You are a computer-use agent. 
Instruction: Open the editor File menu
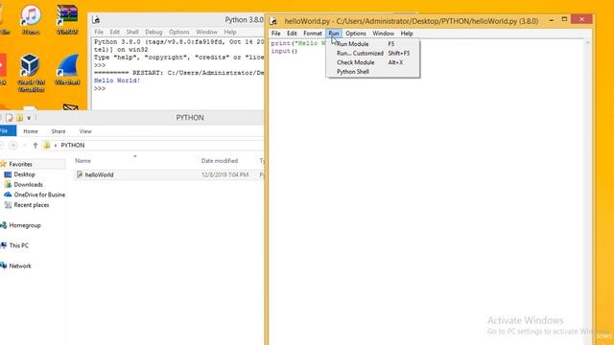pyautogui.click(x=276, y=34)
